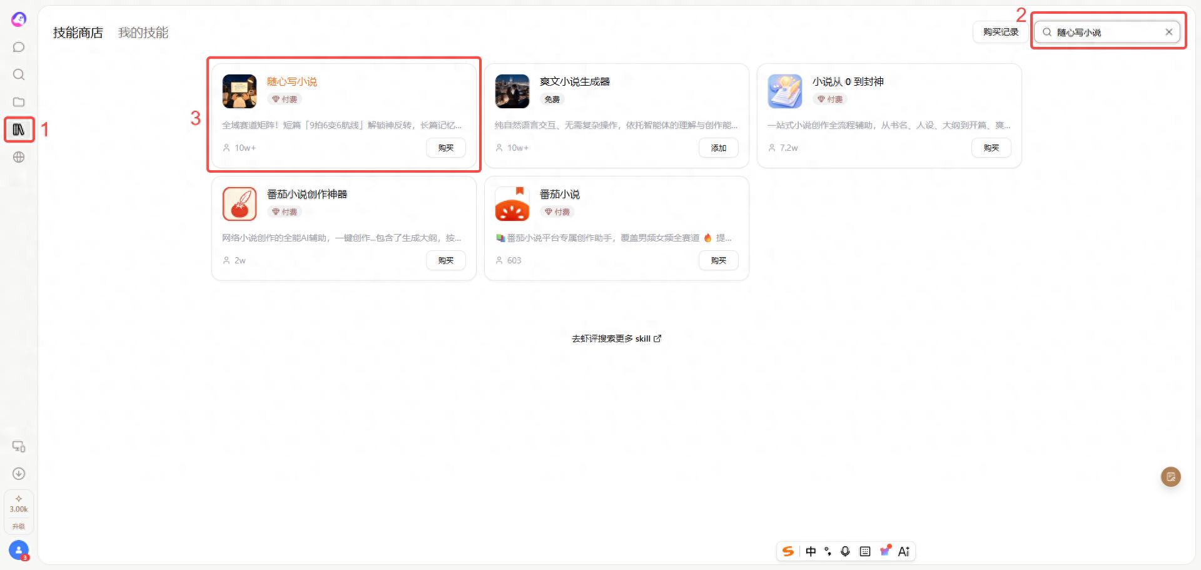Click 购买 on the 随心写小说 card
Viewport: 1201px width, 570px height.
click(x=446, y=148)
